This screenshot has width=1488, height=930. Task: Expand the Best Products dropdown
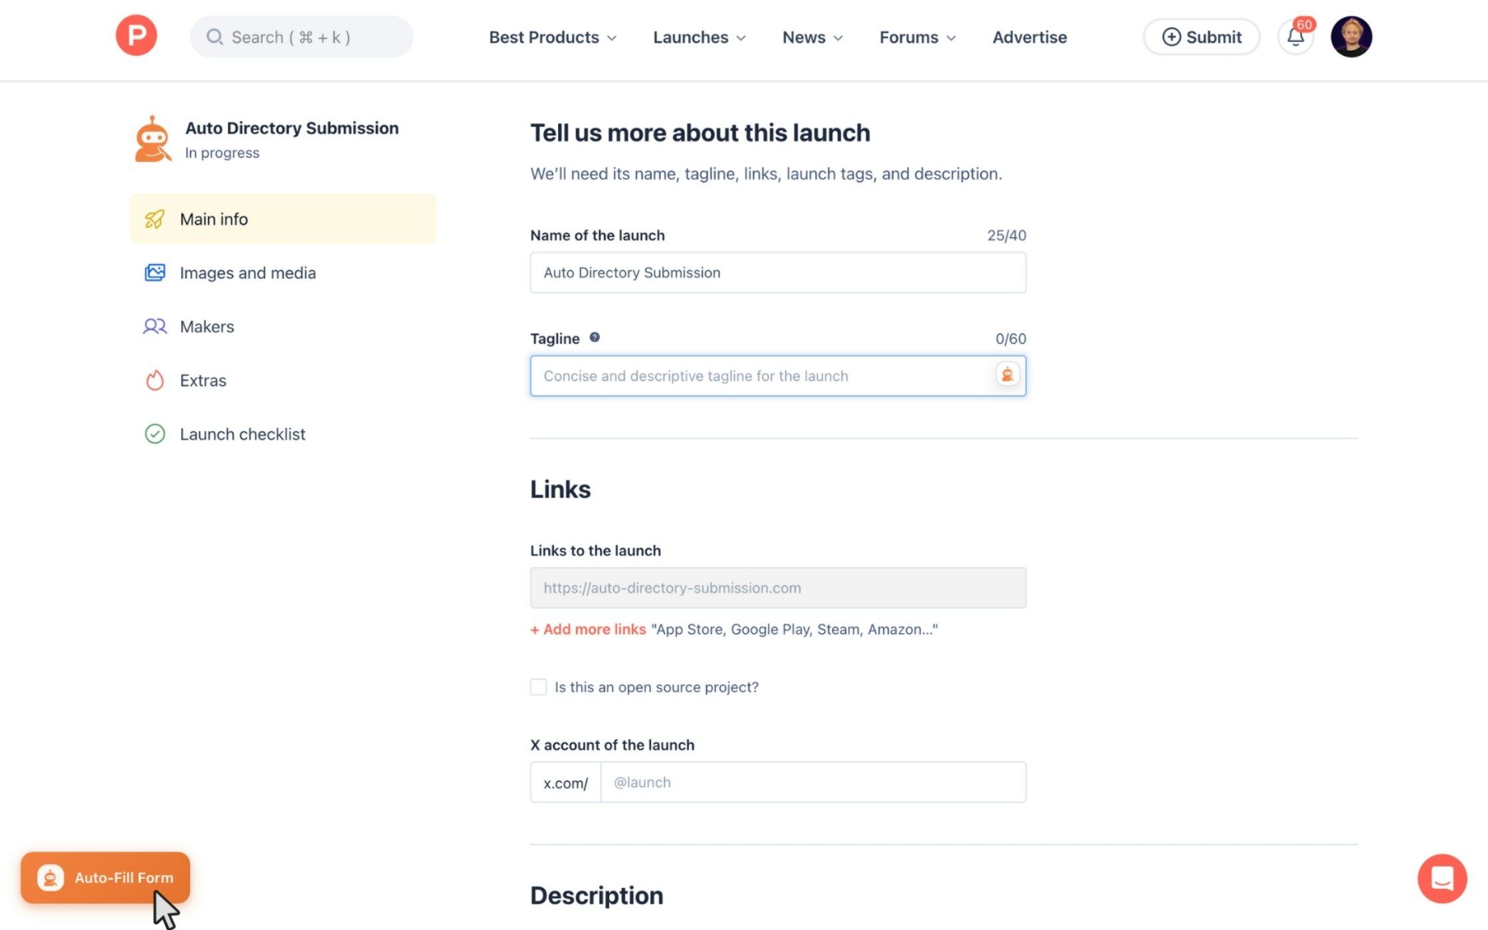pyautogui.click(x=553, y=37)
